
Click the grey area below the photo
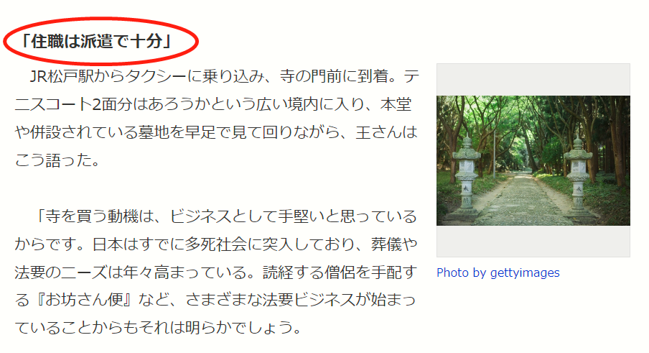pos(533,241)
